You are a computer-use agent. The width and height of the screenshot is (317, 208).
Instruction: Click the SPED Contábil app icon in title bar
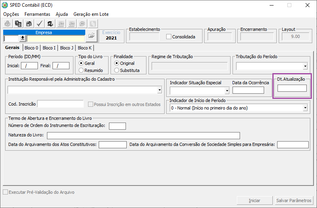coord(4,5)
